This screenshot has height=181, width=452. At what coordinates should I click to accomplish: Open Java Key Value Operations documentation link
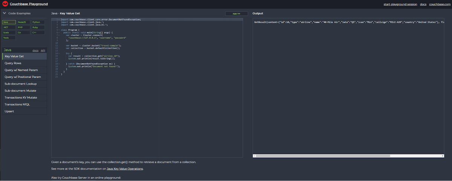coord(125,169)
